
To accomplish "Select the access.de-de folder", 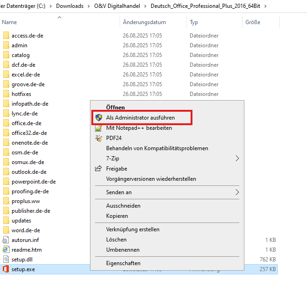I will [x=27, y=36].
